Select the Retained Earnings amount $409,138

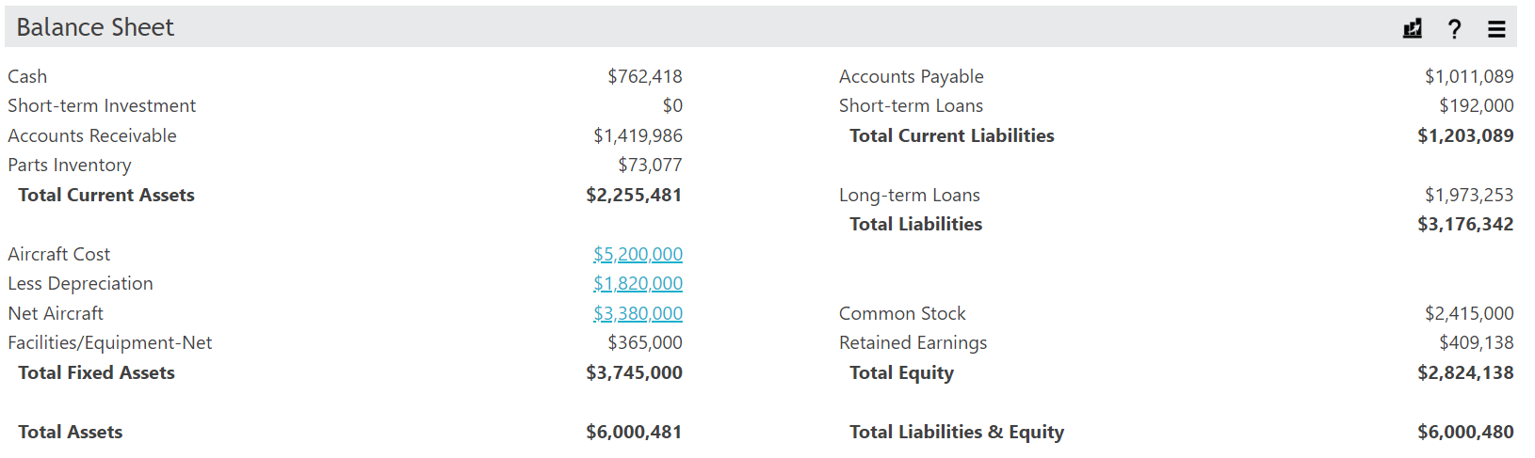pyautogui.click(x=1477, y=342)
